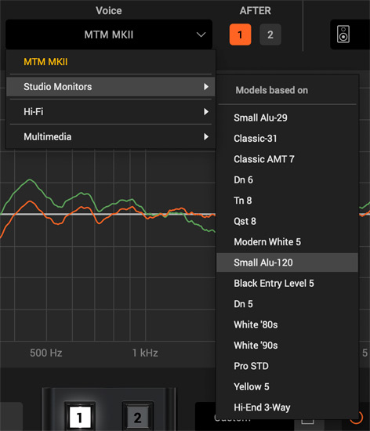Toggle hardware switch button 1
The width and height of the screenshot is (370, 431).
[x=80, y=418]
